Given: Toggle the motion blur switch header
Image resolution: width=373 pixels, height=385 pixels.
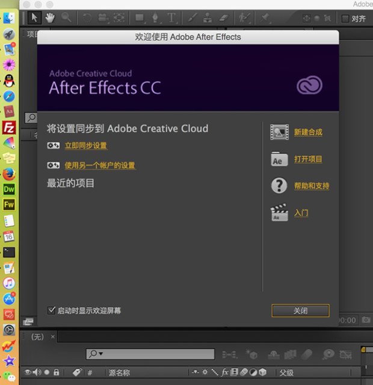Looking at the screenshot, I should pyautogui.click(x=244, y=372).
